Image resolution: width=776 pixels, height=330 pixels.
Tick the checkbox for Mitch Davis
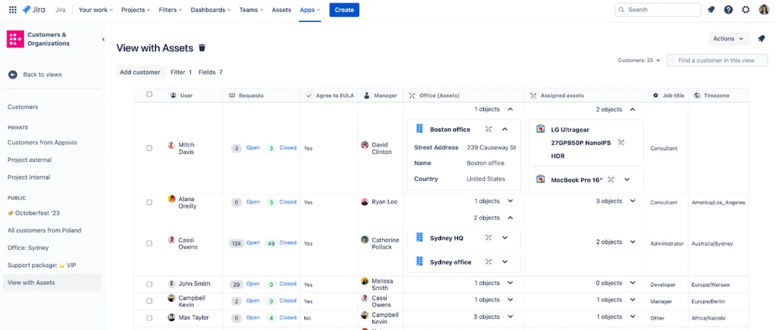(149, 148)
